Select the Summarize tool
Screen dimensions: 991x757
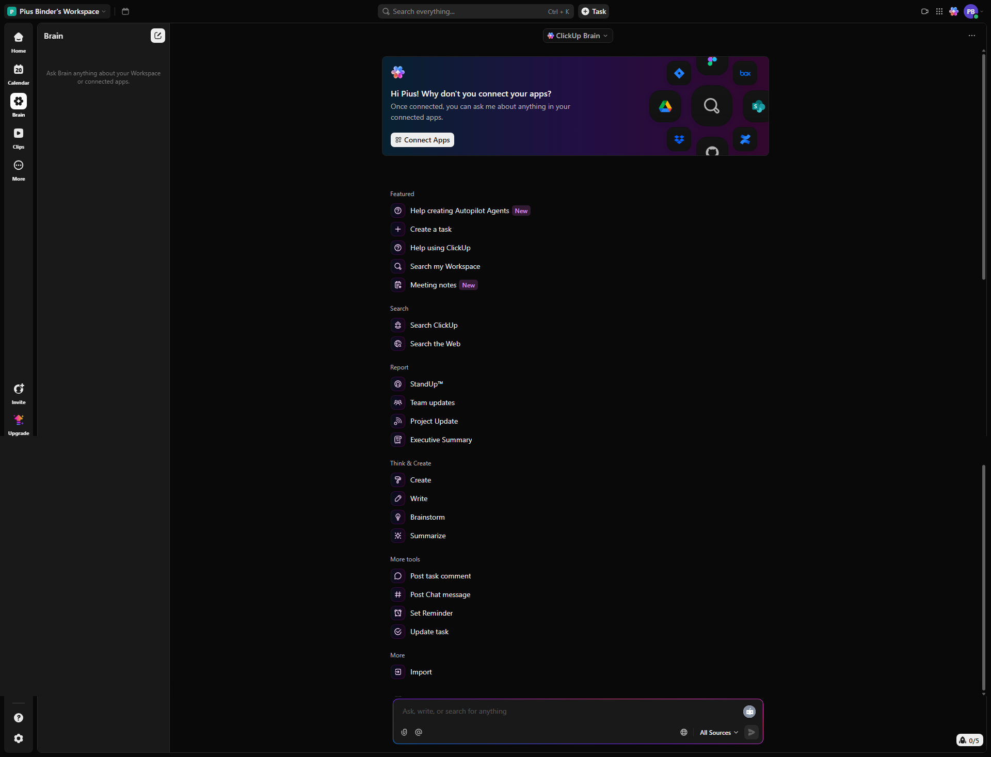419,536
